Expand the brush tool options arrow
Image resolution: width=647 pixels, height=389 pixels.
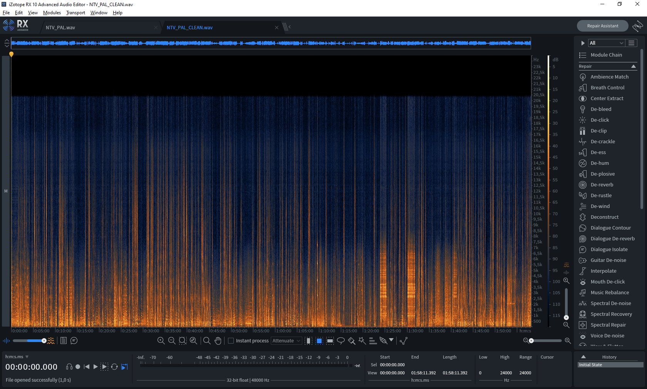392,340
